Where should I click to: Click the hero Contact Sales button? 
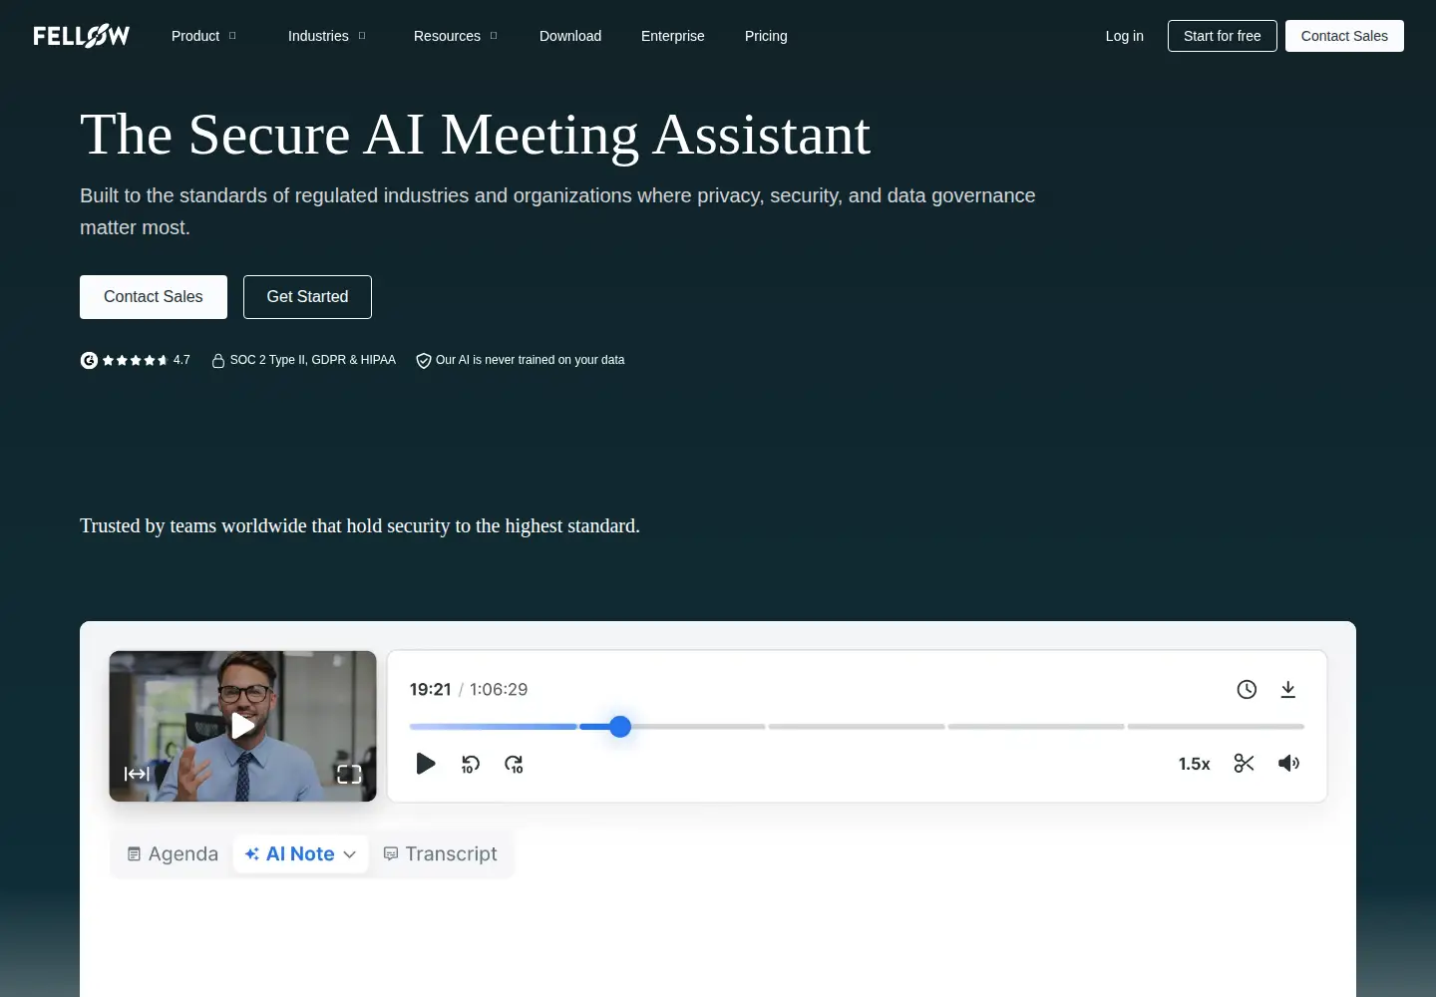click(x=154, y=297)
